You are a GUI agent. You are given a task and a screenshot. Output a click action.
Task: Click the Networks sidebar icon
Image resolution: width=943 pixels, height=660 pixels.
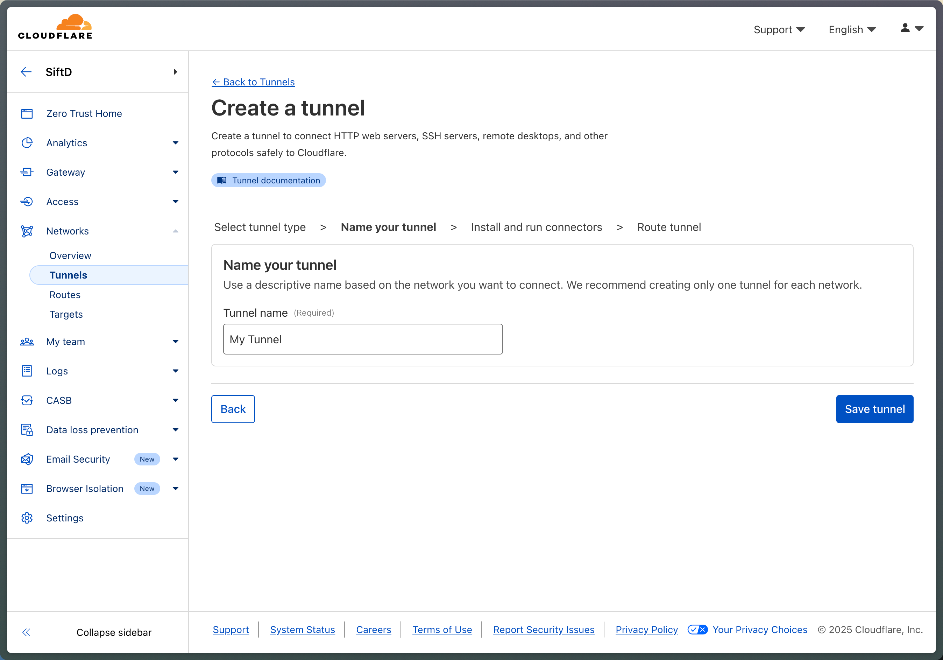tap(27, 231)
